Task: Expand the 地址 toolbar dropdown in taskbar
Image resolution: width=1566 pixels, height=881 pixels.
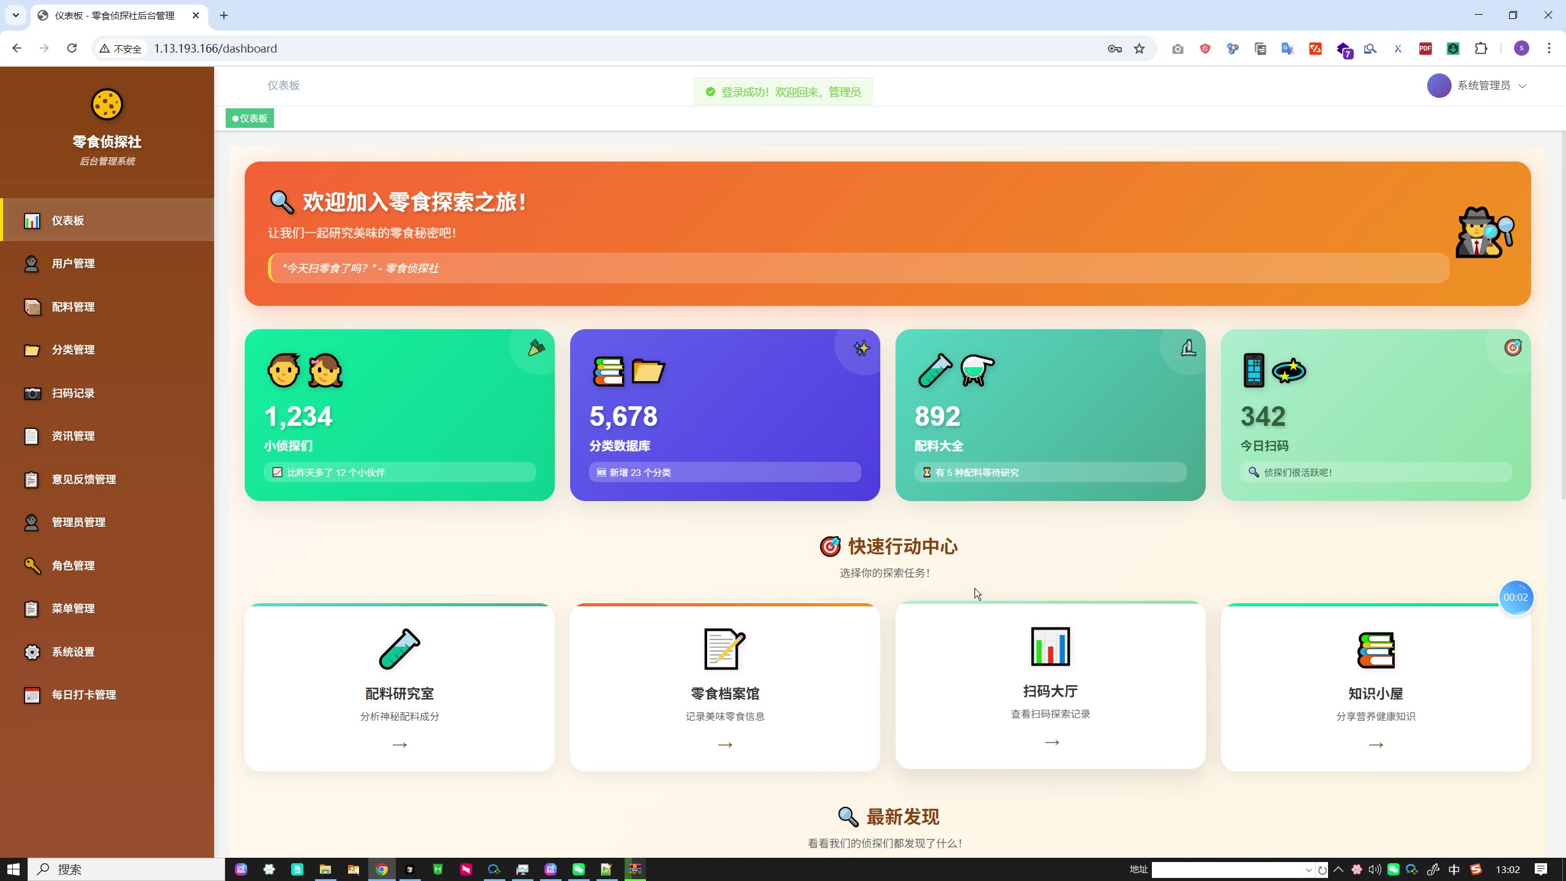Action: [x=1308, y=869]
